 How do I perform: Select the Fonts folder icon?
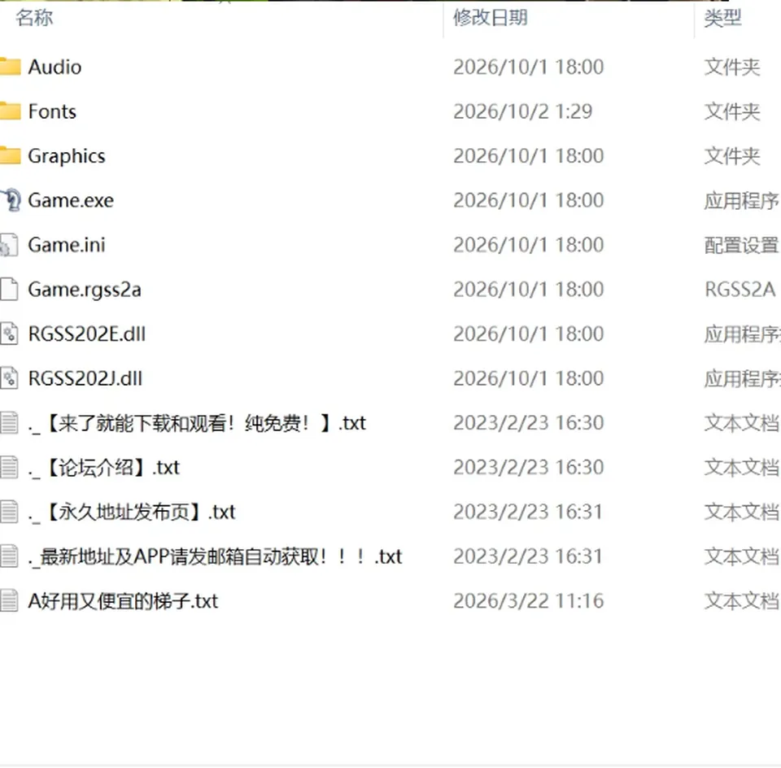pos(10,111)
